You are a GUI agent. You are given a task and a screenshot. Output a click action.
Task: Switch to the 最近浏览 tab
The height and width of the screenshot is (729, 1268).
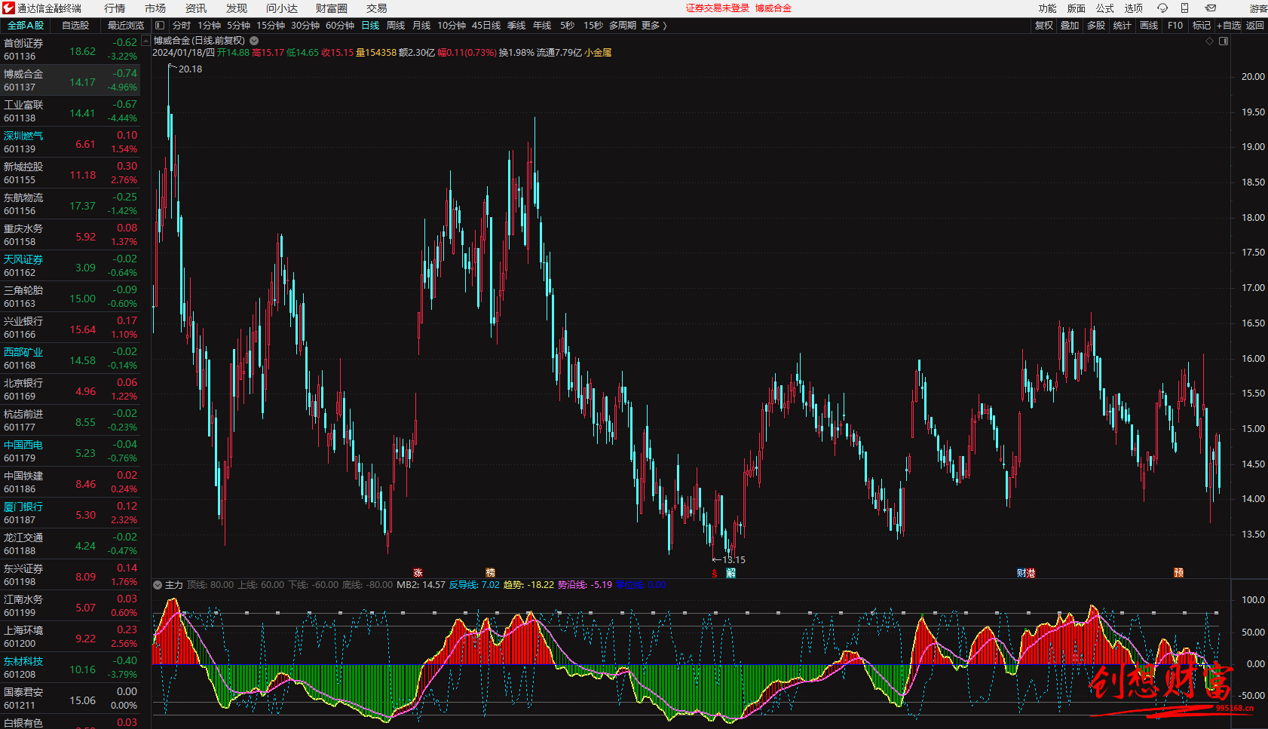tap(125, 26)
